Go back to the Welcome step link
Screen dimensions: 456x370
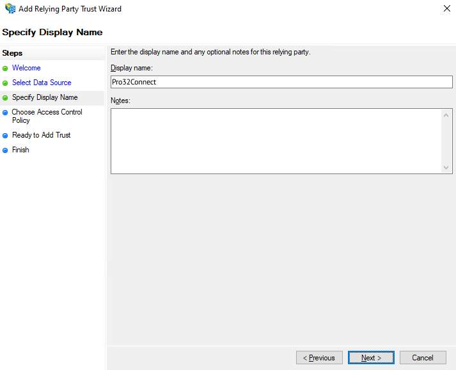(26, 68)
